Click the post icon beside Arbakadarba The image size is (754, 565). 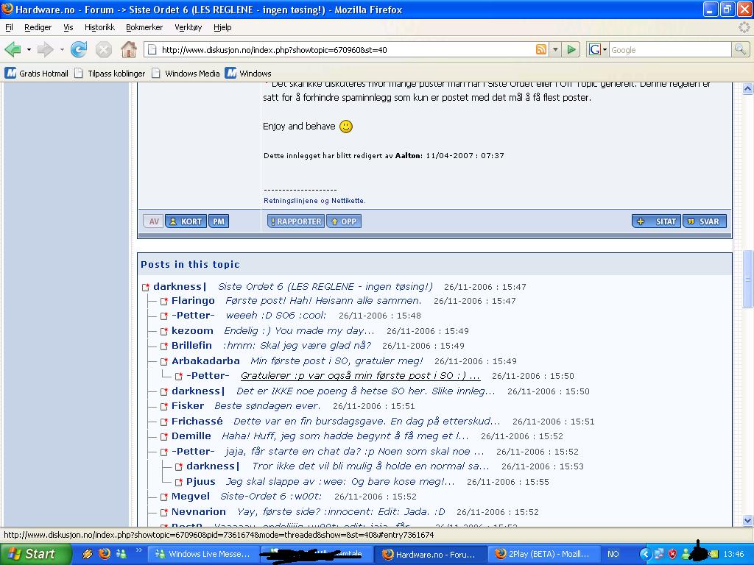point(164,361)
